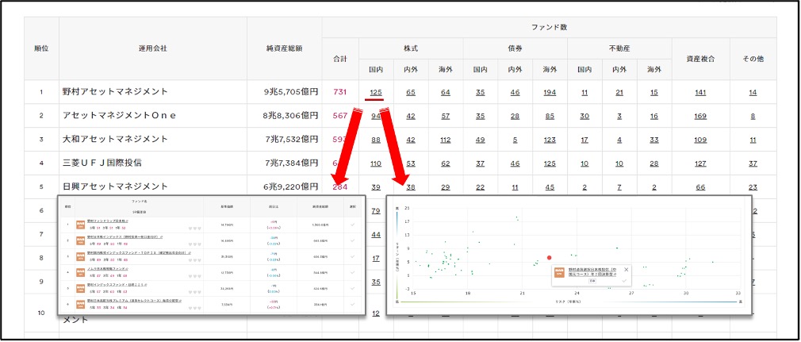This screenshot has width=801, height=342.
Task: Open 三菱UFJ国際投信 債券 海外 count 125
Action: (550, 163)
